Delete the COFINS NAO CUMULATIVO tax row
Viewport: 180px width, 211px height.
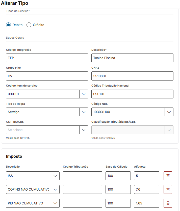168,190
